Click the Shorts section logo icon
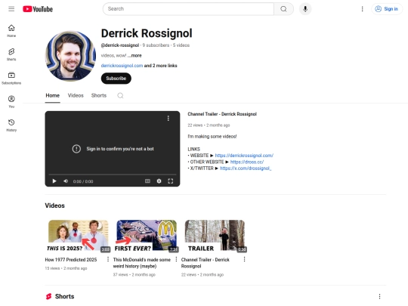 pos(48,296)
